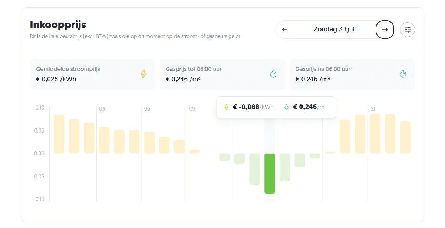Click the gas droplet icon in the tooltip
The image size is (445, 228).
pyautogui.click(x=286, y=107)
